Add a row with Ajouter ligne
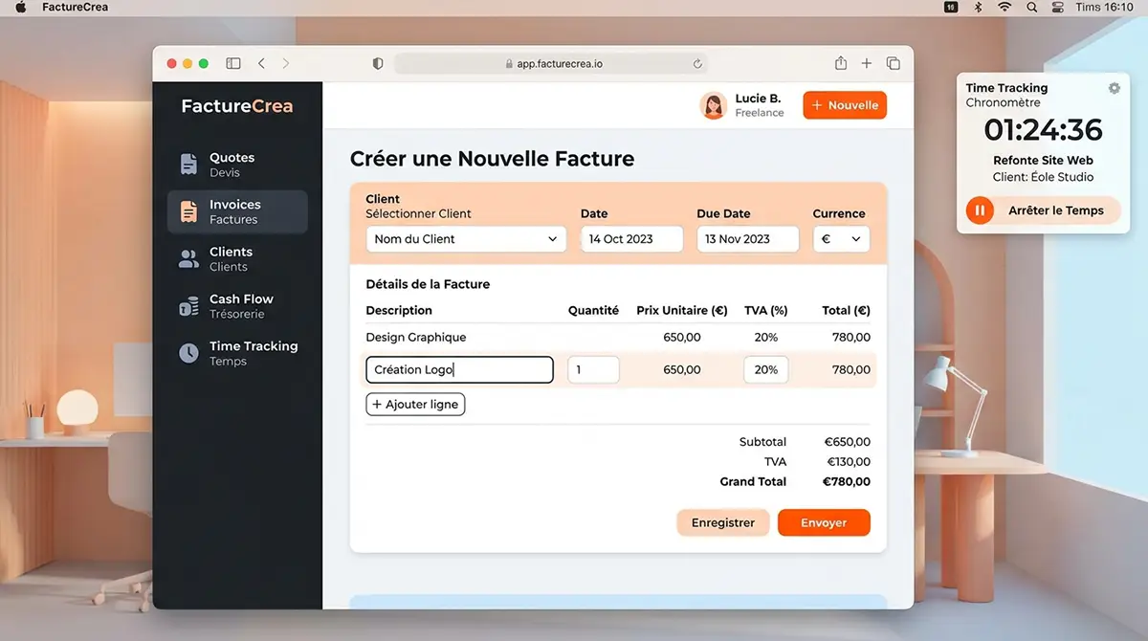The image size is (1148, 641). [415, 405]
